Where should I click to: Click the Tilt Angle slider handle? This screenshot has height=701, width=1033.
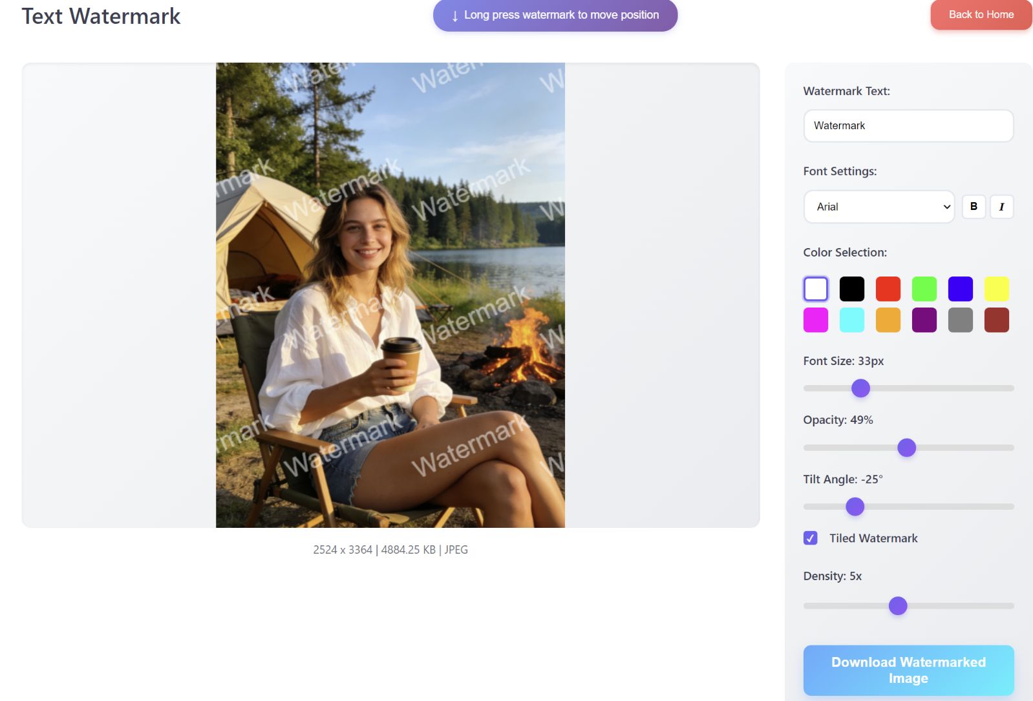[x=855, y=507]
